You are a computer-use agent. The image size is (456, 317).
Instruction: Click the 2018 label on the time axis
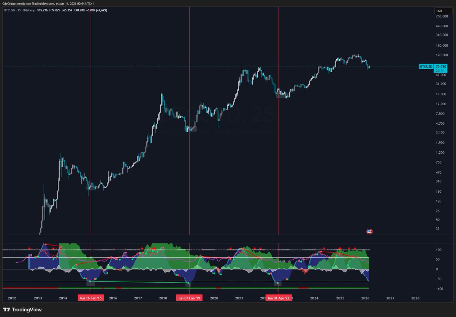click(x=163, y=298)
